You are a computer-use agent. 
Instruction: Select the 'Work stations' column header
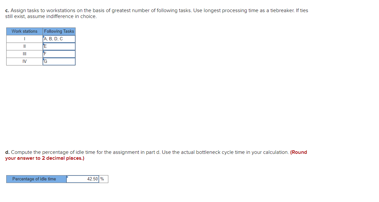(x=24, y=31)
